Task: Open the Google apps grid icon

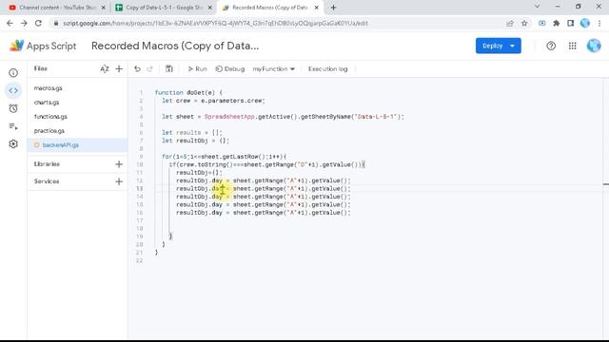Action: 573,46
